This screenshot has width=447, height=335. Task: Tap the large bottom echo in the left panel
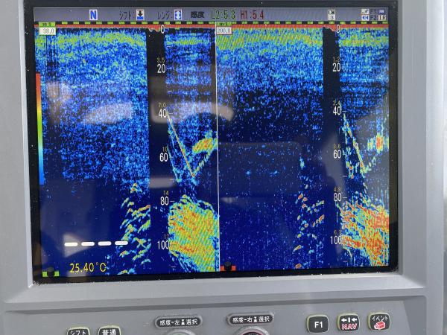(x=192, y=232)
